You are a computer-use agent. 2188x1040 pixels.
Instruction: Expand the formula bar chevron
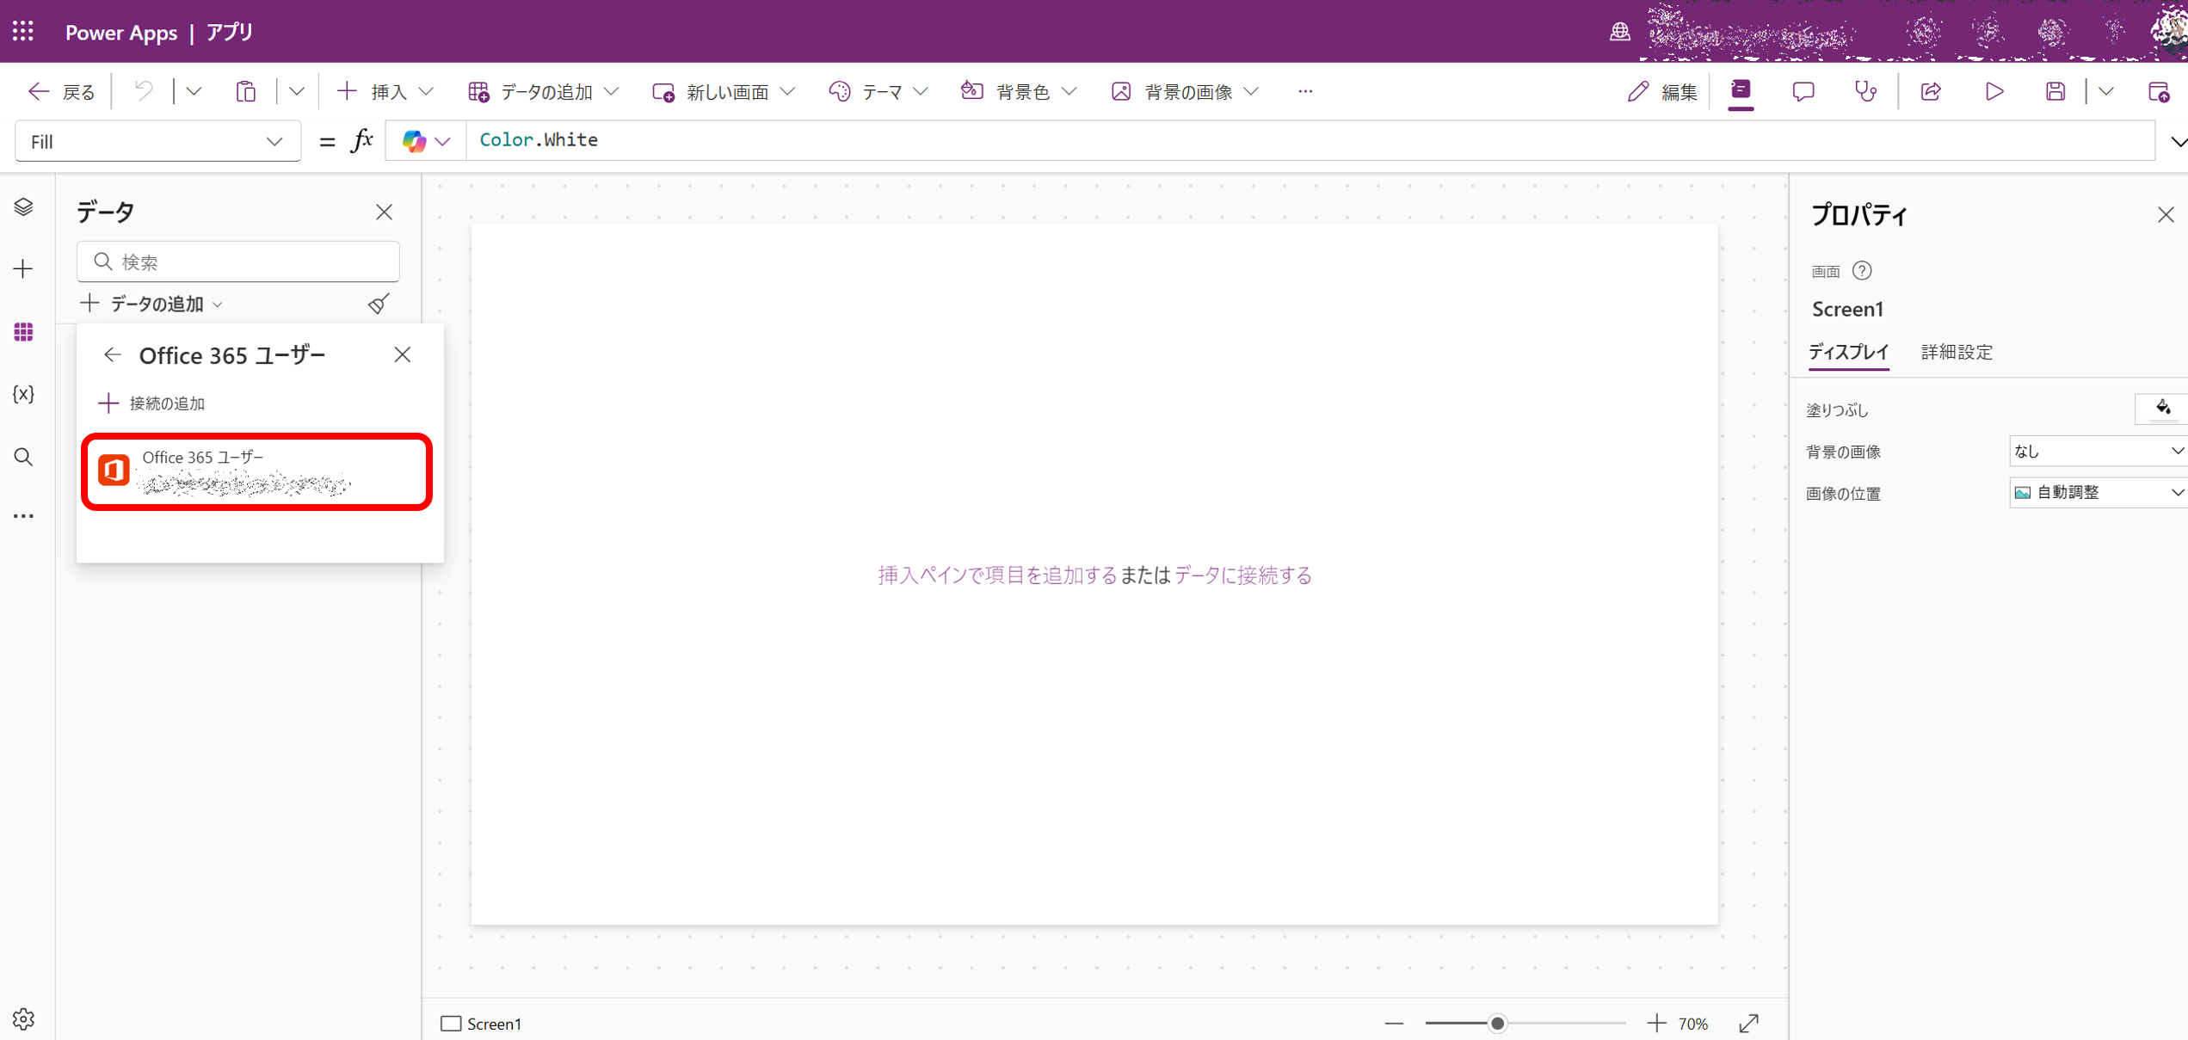[x=2178, y=141]
